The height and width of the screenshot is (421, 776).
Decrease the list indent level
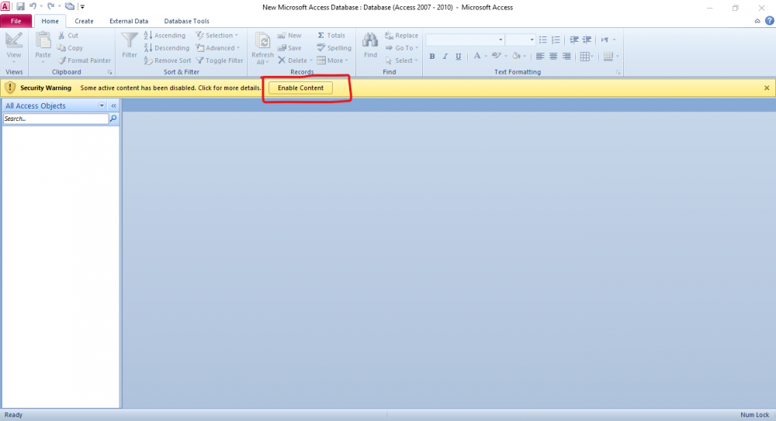pos(574,40)
